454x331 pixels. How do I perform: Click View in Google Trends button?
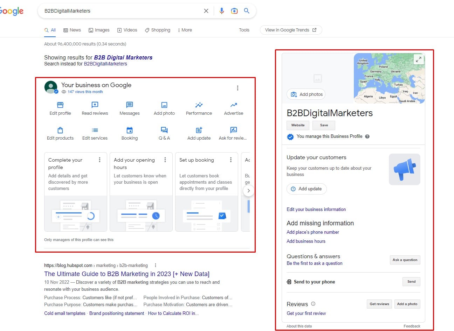(291, 30)
